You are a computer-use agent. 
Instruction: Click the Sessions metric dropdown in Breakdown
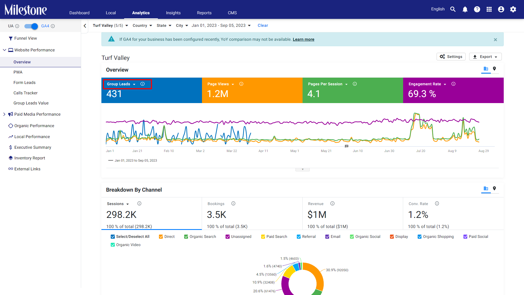tap(118, 204)
